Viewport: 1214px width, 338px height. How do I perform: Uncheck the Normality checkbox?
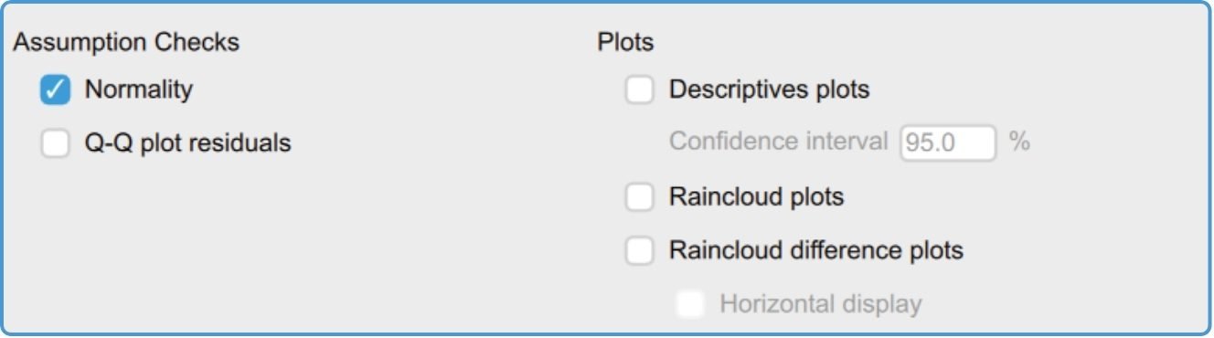pos(56,90)
